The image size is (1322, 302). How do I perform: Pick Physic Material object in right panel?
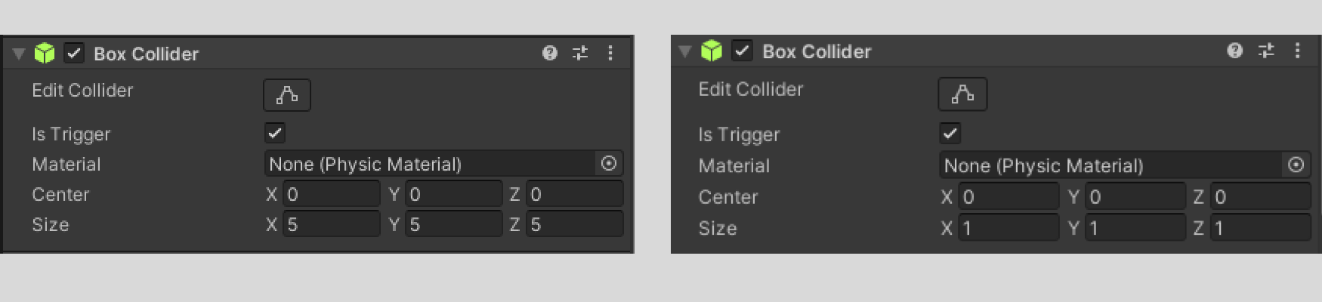[x=1296, y=165]
